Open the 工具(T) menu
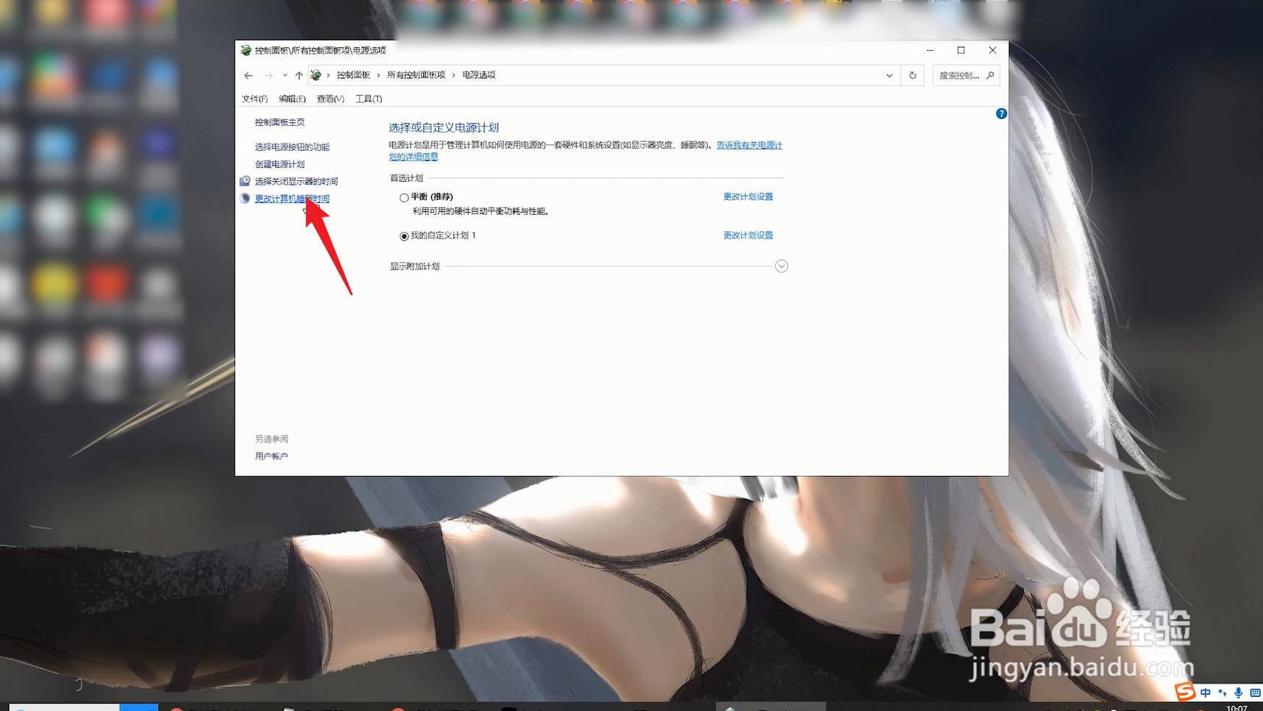Image resolution: width=1263 pixels, height=711 pixels. pos(369,99)
